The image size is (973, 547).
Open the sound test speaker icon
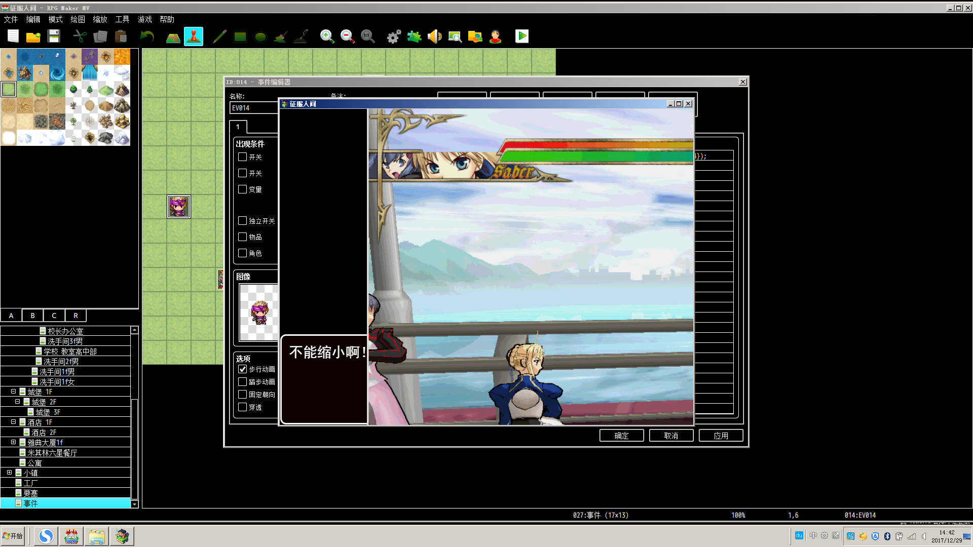click(x=434, y=36)
